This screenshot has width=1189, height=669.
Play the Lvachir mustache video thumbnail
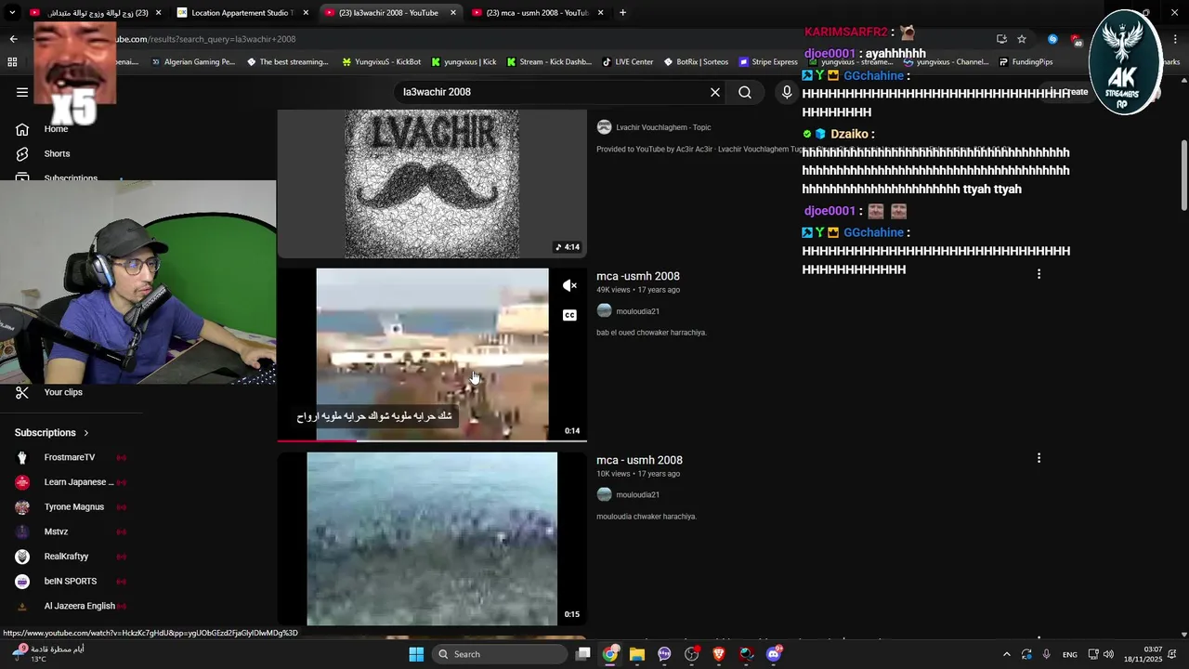click(x=432, y=184)
